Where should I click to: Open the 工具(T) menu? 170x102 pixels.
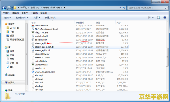pos(34,13)
